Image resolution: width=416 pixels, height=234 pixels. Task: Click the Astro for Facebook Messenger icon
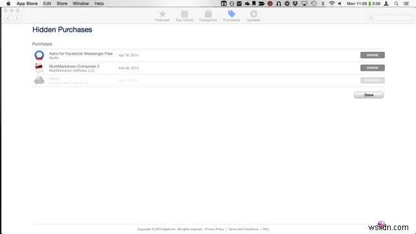(x=39, y=55)
